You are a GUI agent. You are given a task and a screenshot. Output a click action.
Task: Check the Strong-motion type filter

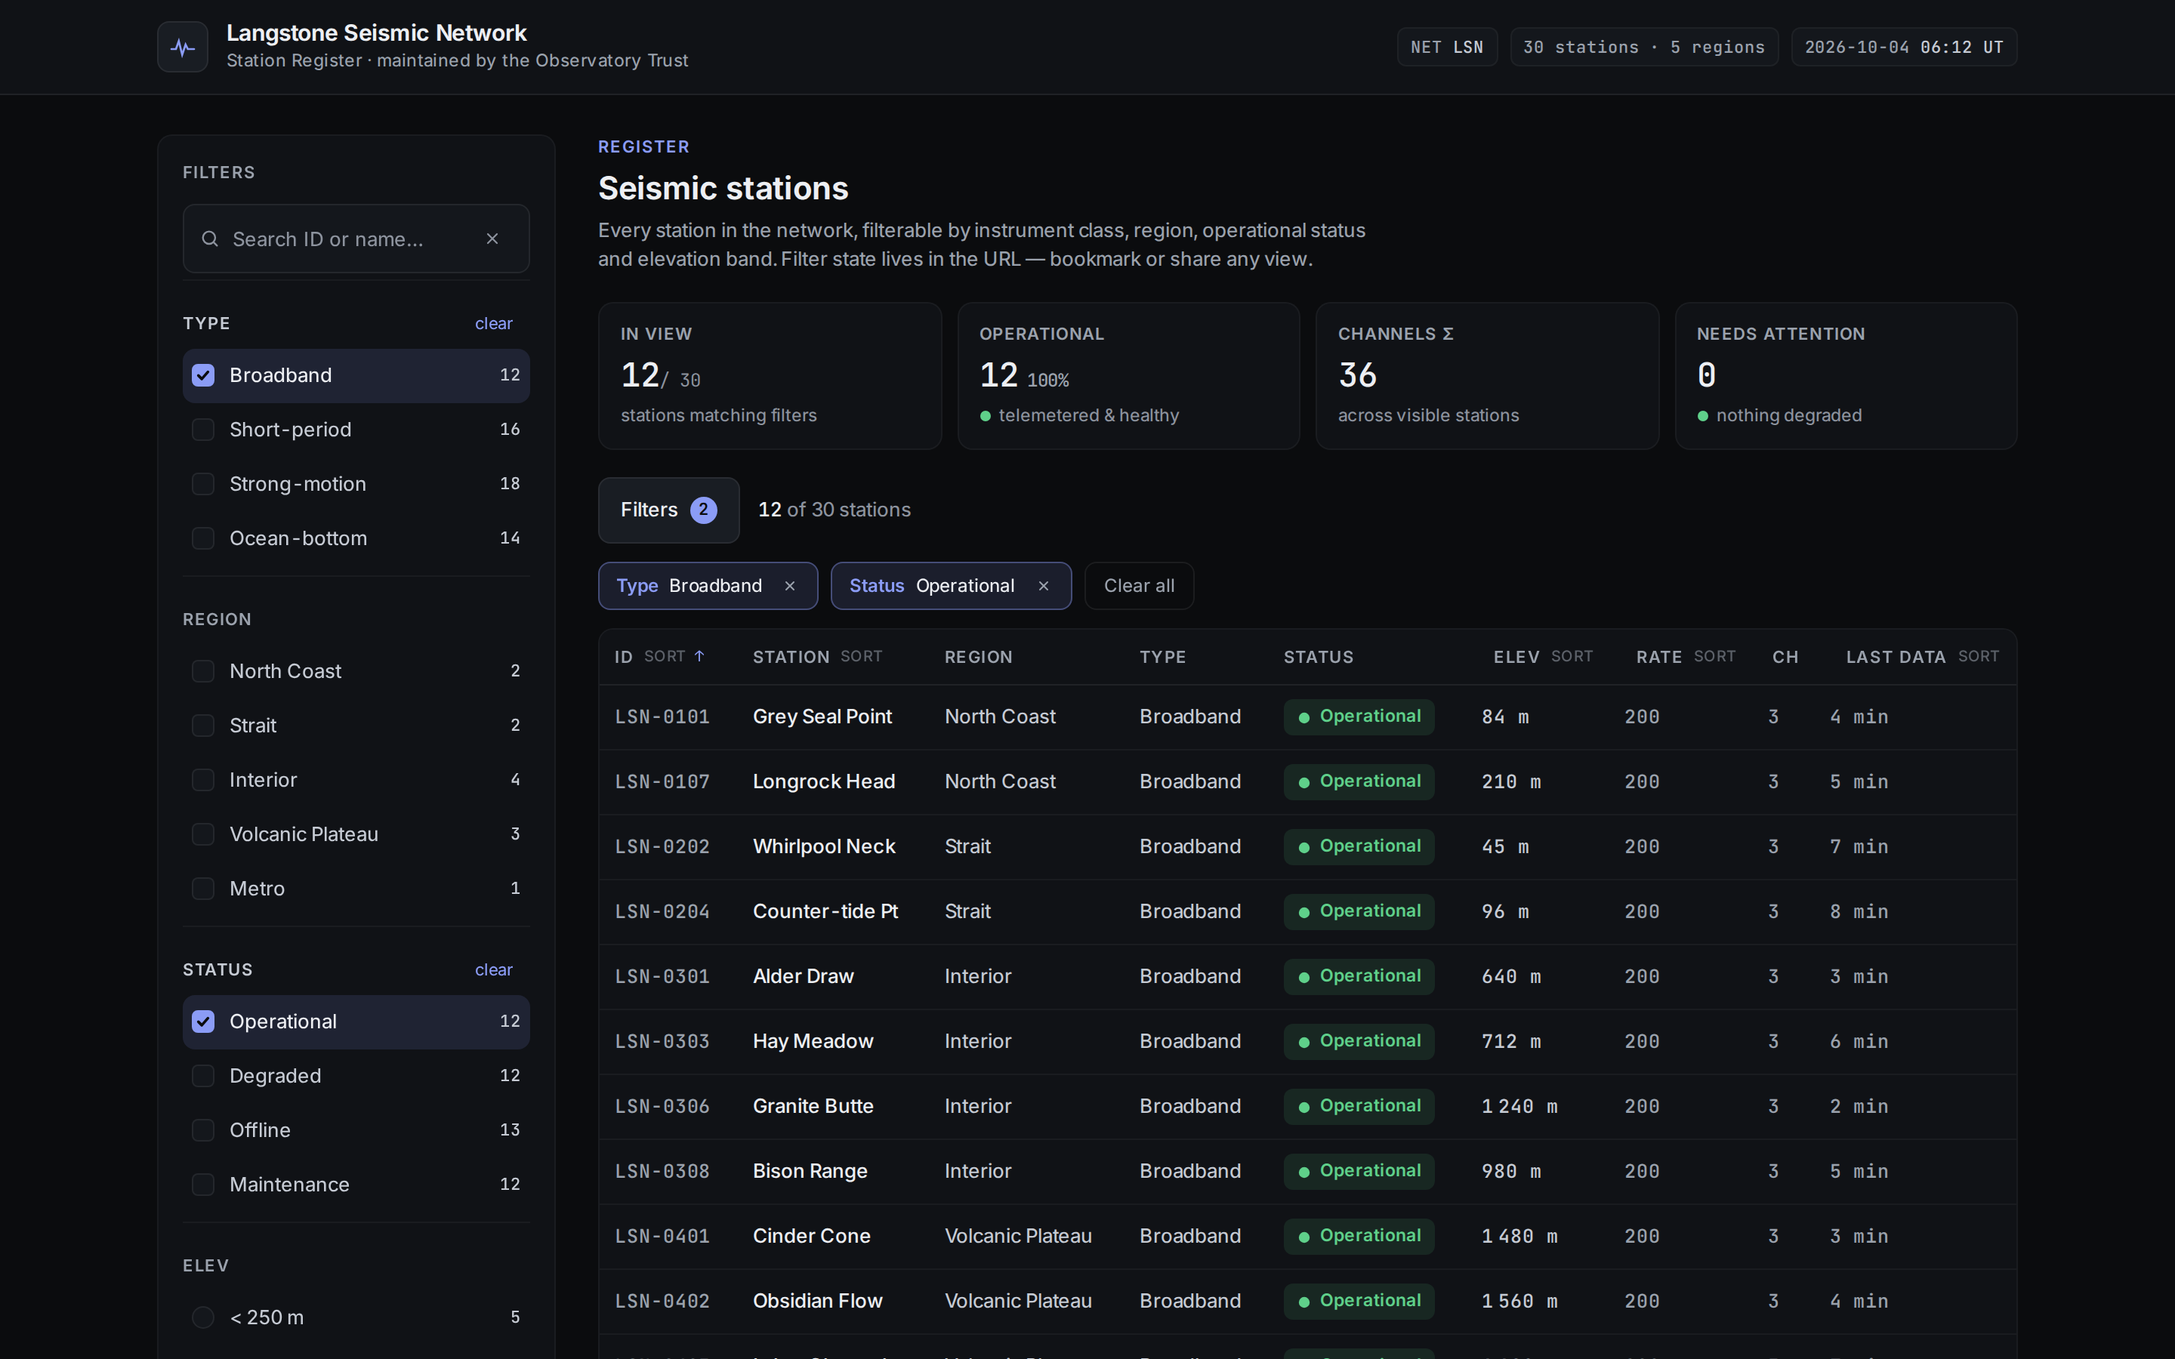[x=203, y=483]
